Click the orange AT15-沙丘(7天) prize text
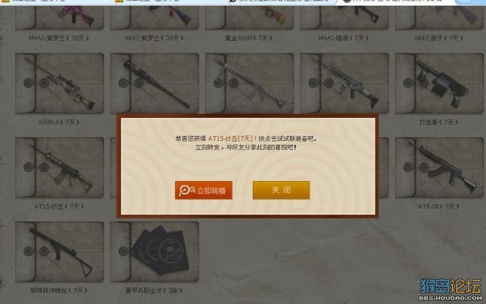Image resolution: width=486 pixels, height=304 pixels. pyautogui.click(x=231, y=139)
